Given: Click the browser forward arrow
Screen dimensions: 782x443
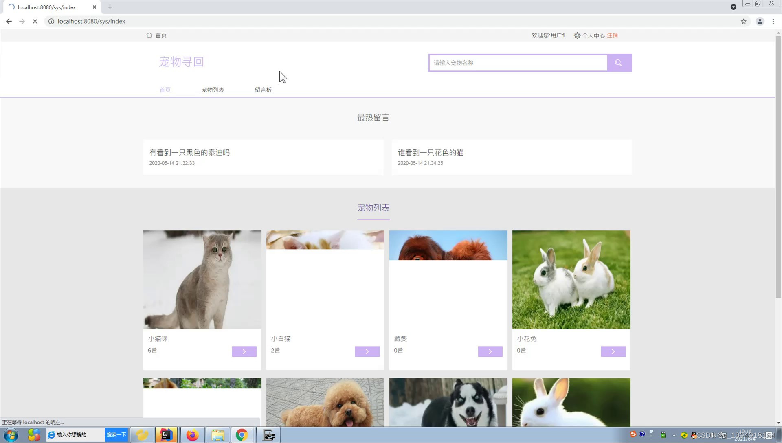Looking at the screenshot, I should coord(22,21).
